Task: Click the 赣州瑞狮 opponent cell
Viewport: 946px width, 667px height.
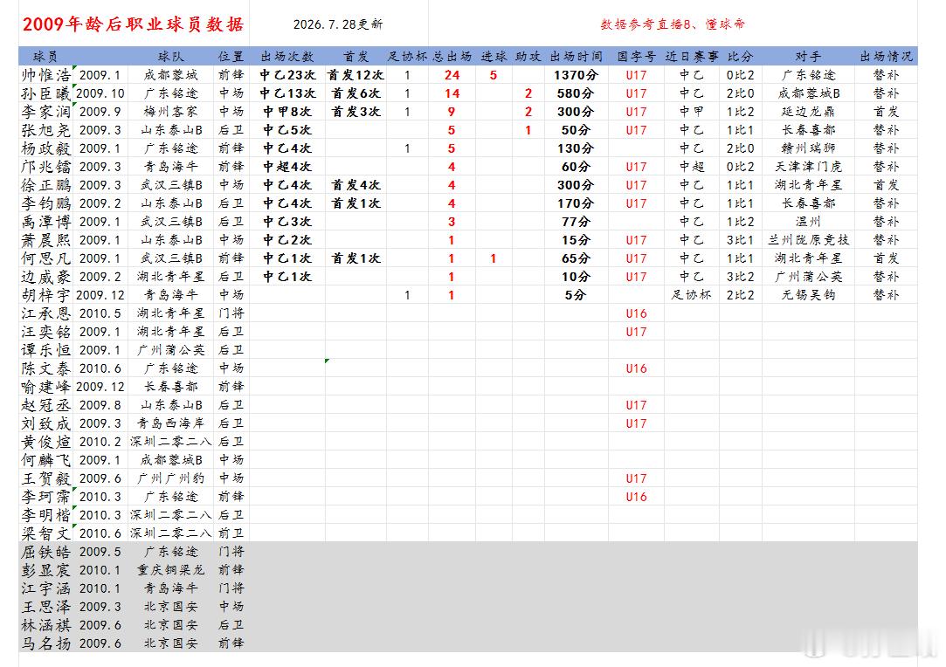Action: pos(809,148)
